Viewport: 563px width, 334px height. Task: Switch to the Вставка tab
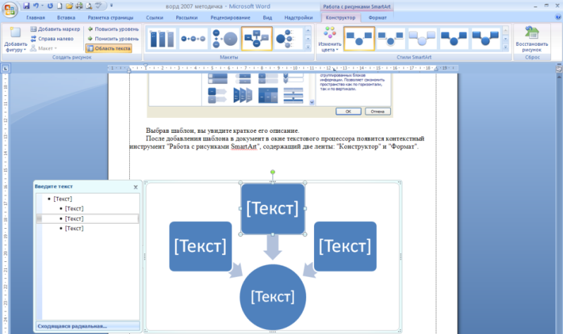[x=66, y=18]
